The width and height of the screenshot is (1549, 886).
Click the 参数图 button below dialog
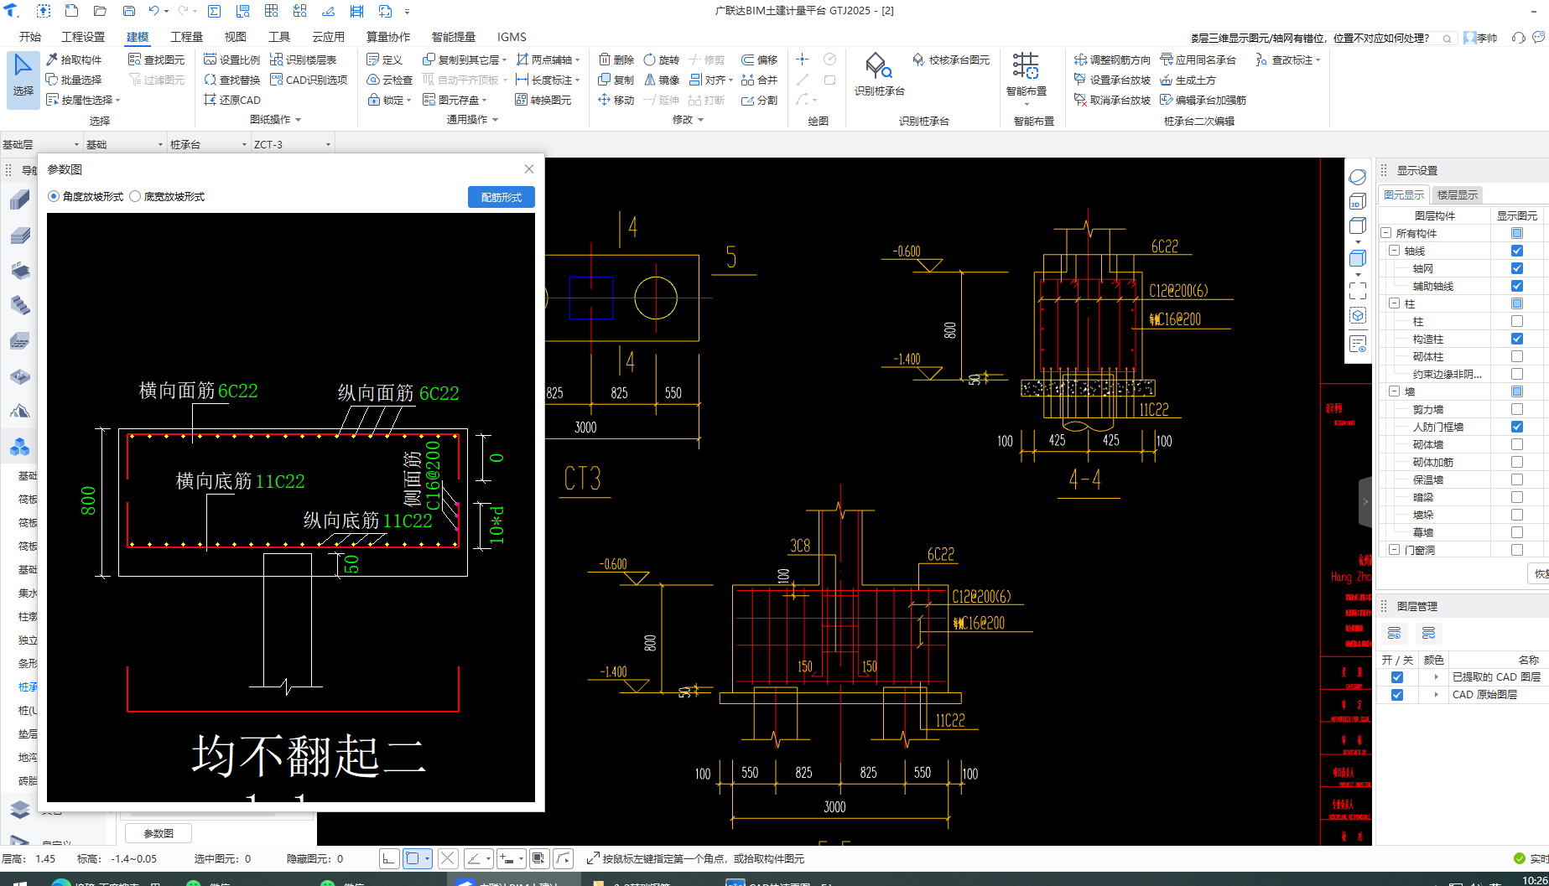tap(159, 833)
